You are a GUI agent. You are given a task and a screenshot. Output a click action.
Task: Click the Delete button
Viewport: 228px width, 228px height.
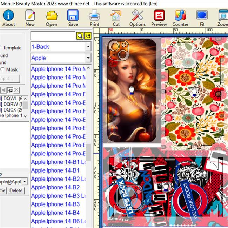pyautogui.click(x=16, y=190)
